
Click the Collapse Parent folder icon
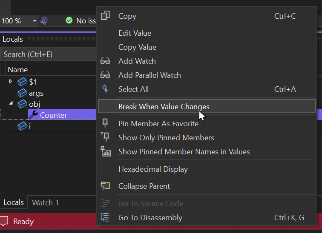[105, 186]
